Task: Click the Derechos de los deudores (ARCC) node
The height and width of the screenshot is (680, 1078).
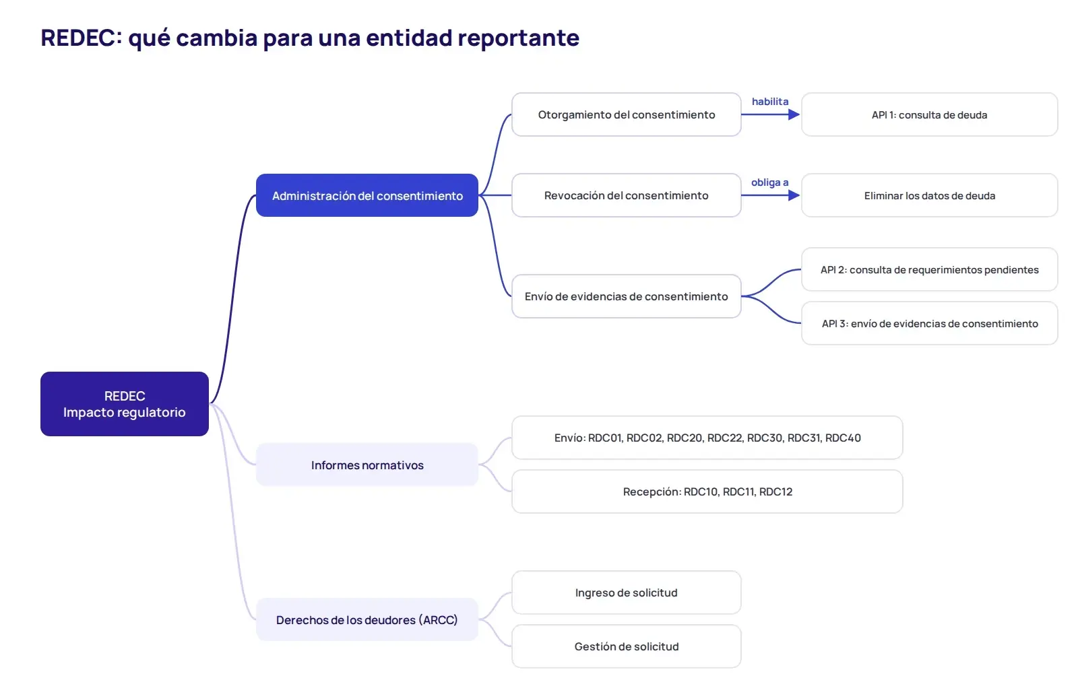Action: pos(367,619)
